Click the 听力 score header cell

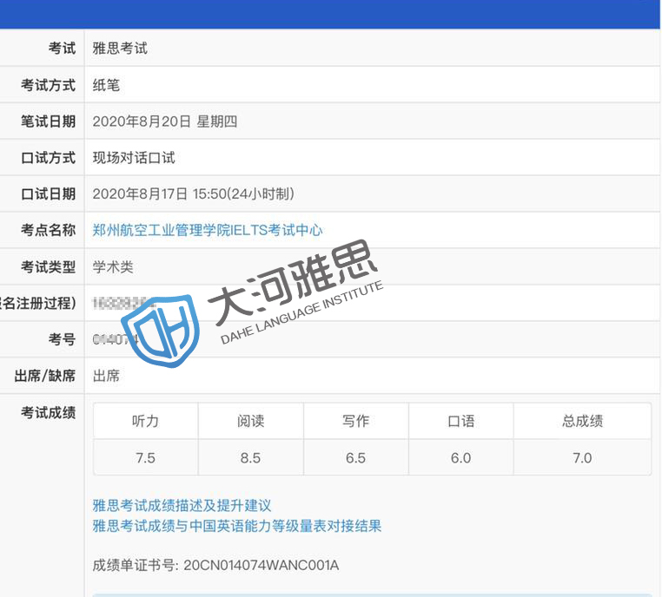[x=146, y=421]
